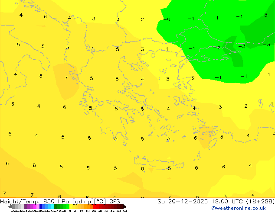Click the legend label 54
Screen dimensions: 275x212
(125, 211)
